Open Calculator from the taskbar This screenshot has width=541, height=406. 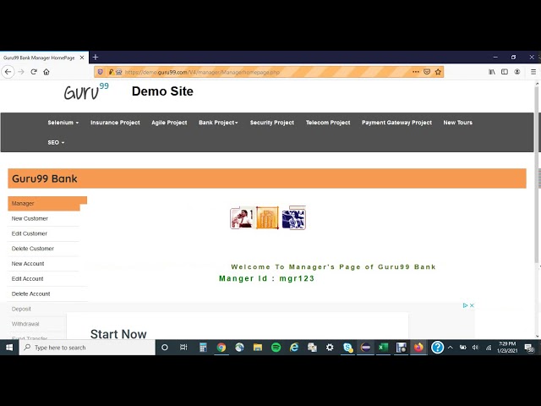[203, 348]
